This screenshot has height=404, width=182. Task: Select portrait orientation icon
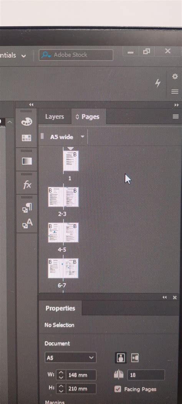(x=120, y=357)
